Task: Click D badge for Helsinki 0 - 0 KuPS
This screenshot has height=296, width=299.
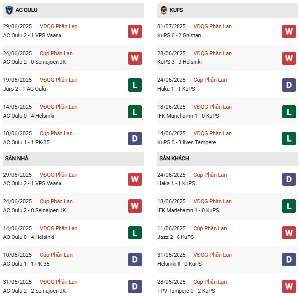Action: coord(289,260)
